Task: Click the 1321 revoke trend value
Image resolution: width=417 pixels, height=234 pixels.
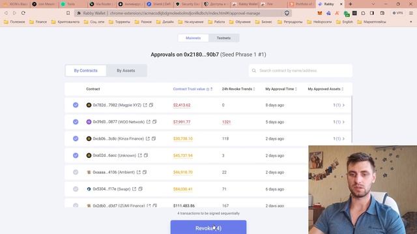Action: coord(226,122)
